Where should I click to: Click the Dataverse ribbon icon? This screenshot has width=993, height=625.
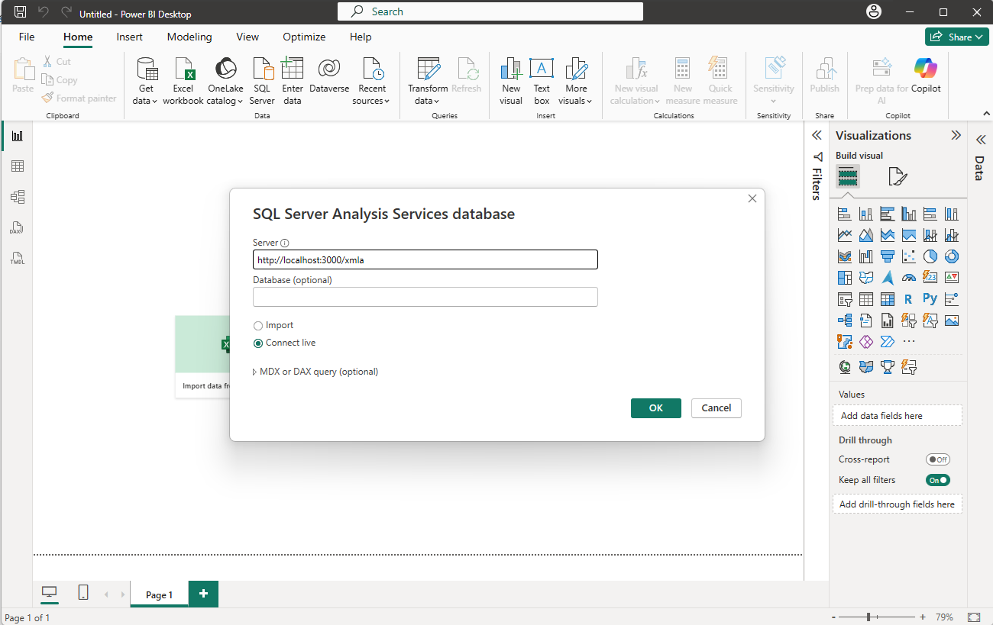click(x=329, y=76)
